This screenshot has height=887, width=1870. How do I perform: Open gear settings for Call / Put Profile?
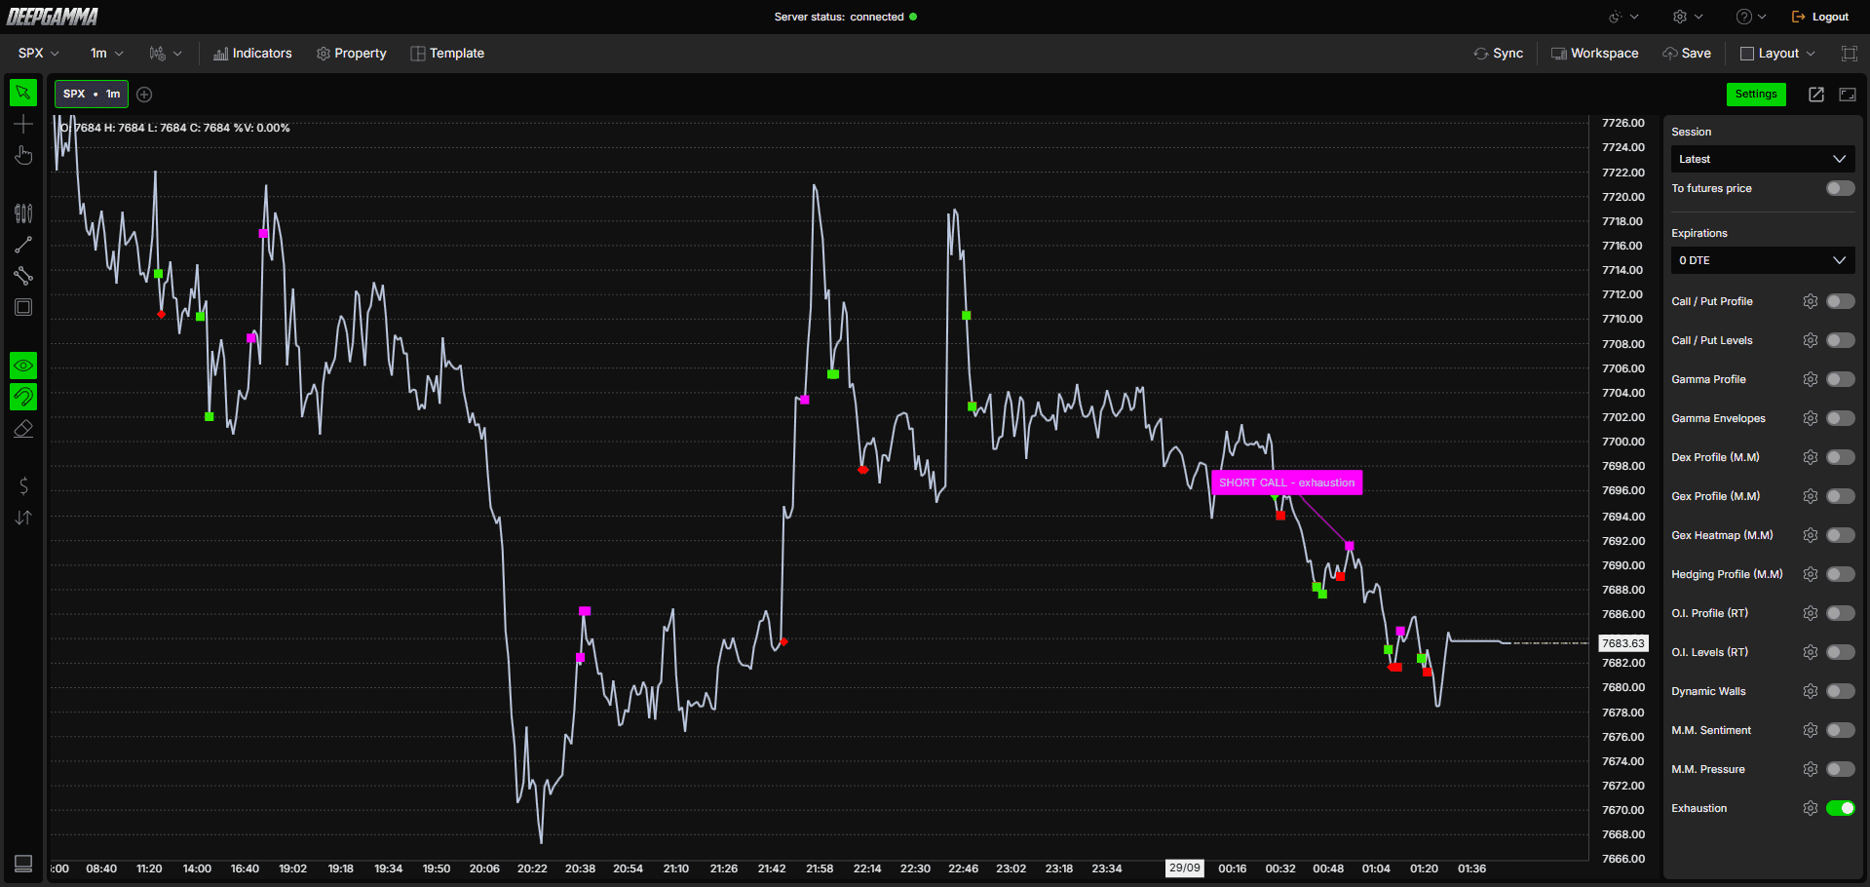coord(1811,301)
